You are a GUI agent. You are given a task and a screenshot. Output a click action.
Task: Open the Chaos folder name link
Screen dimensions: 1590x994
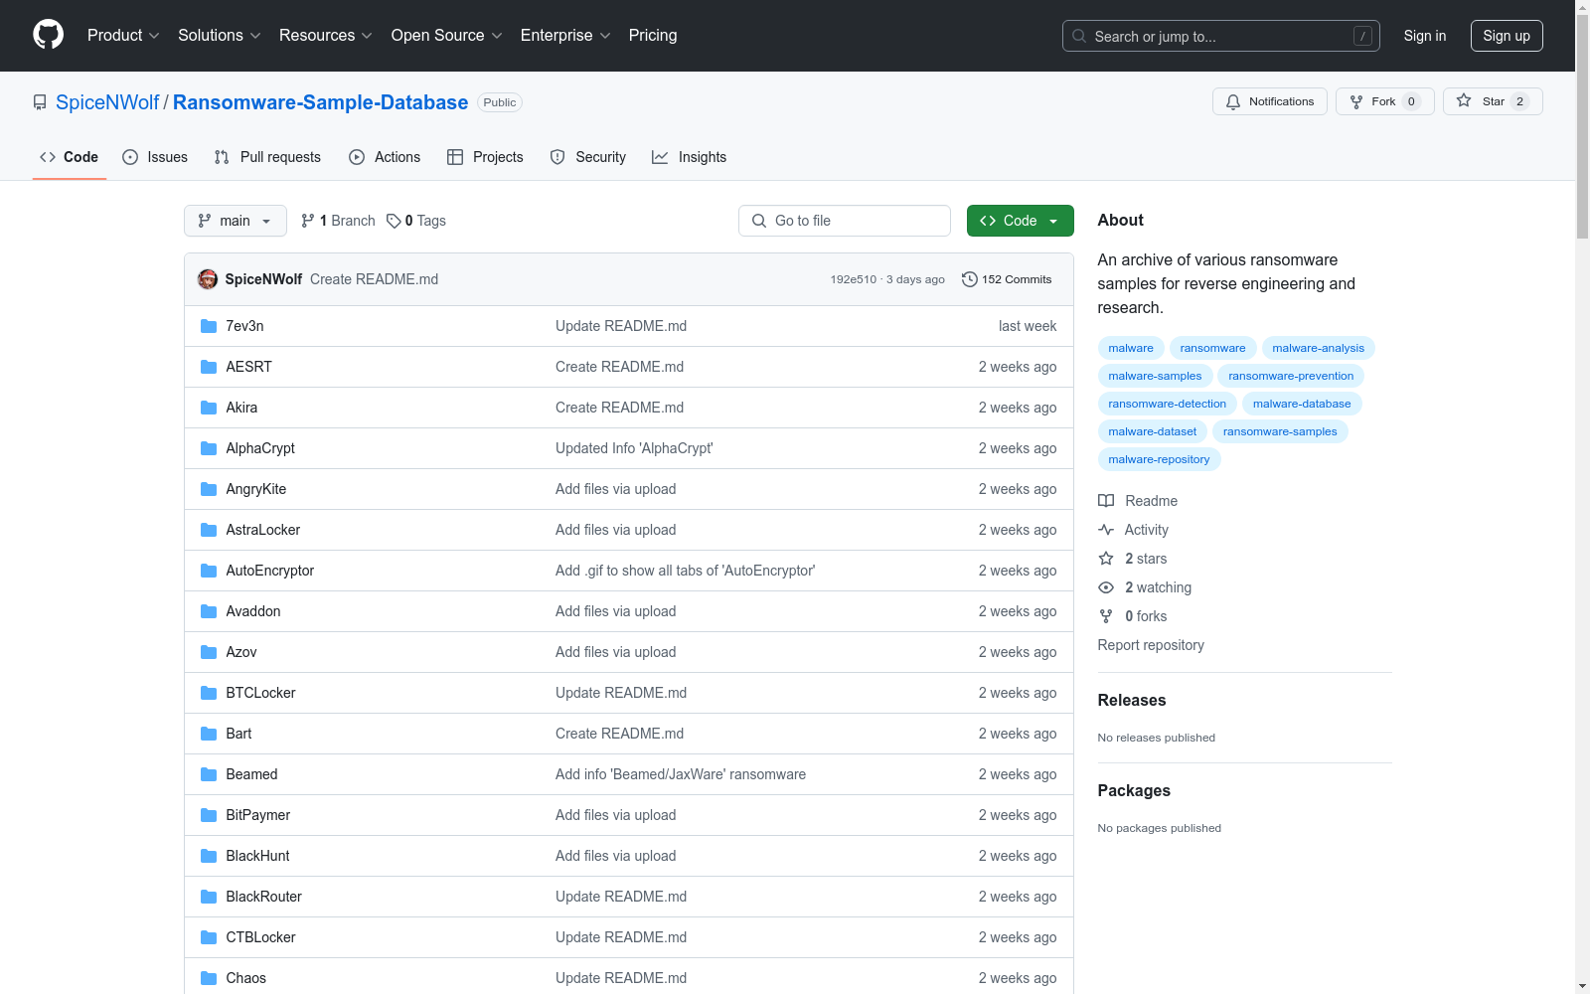(x=245, y=978)
